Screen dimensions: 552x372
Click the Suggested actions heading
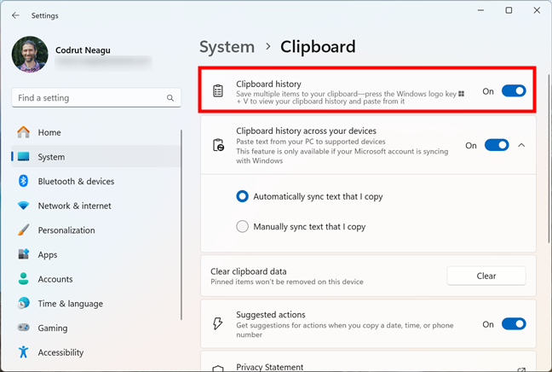[271, 314]
